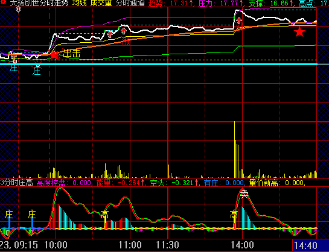Click the 卖 sell signal marker
329x252 pixels.
pos(244,194)
